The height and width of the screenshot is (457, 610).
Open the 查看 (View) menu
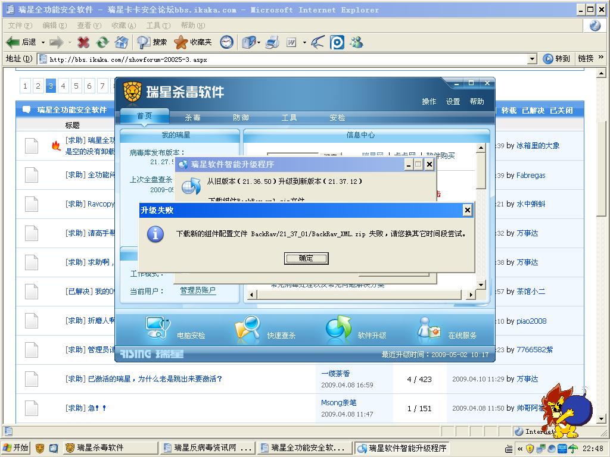(x=89, y=25)
